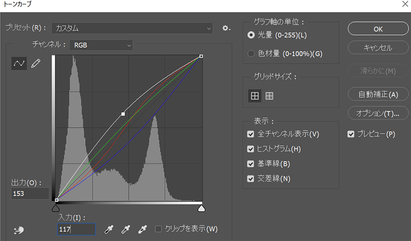Image resolution: width=411 pixels, height=241 pixels.
Task: Select the curve point editing tool
Action: (x=19, y=63)
